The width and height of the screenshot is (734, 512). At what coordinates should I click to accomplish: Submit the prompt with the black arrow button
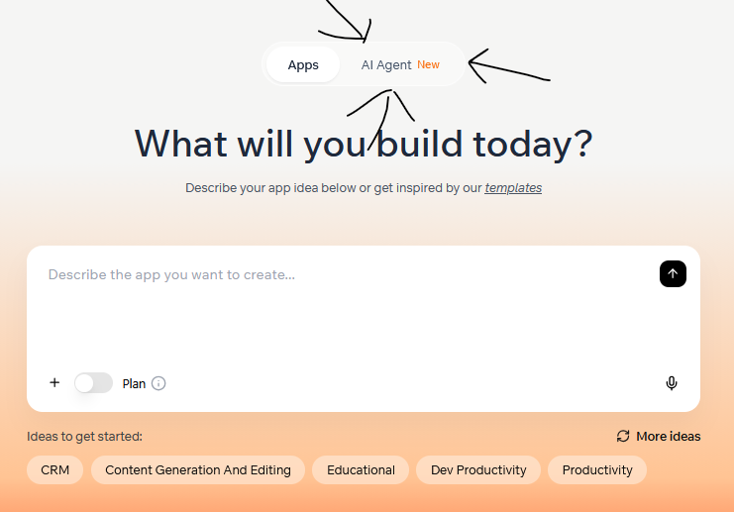(673, 273)
